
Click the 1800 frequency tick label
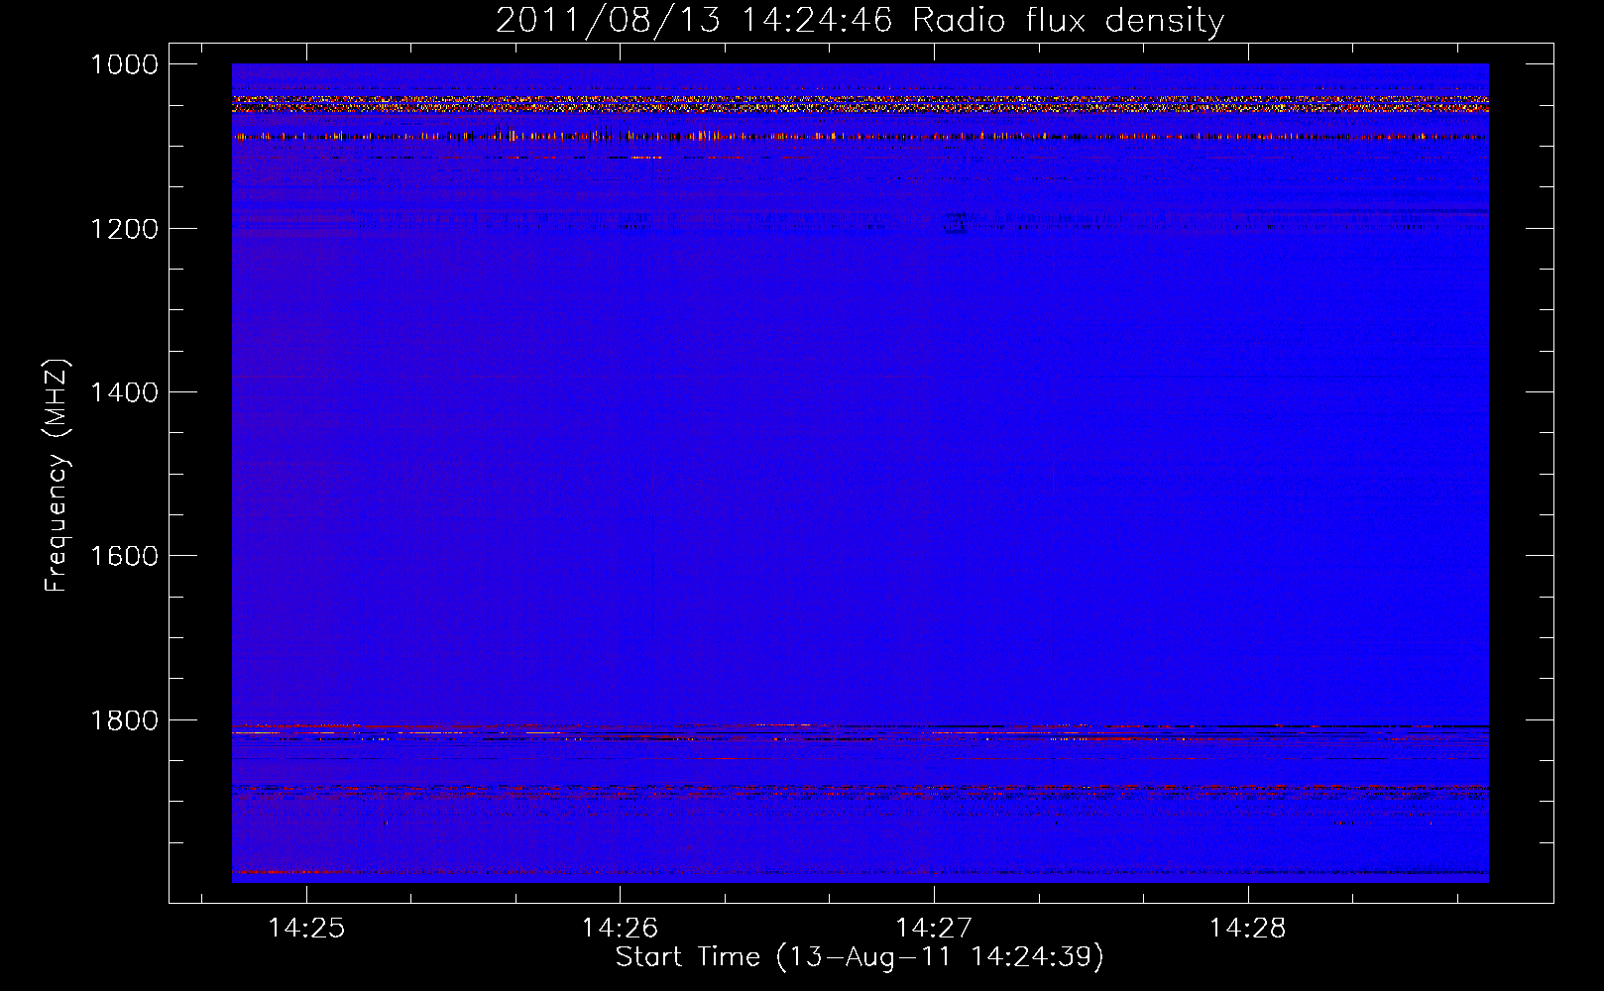(x=124, y=720)
